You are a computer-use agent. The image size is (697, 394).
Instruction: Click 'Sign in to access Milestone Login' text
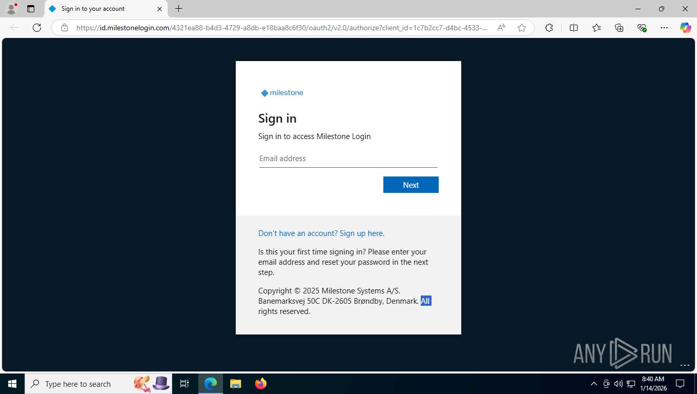(314, 136)
